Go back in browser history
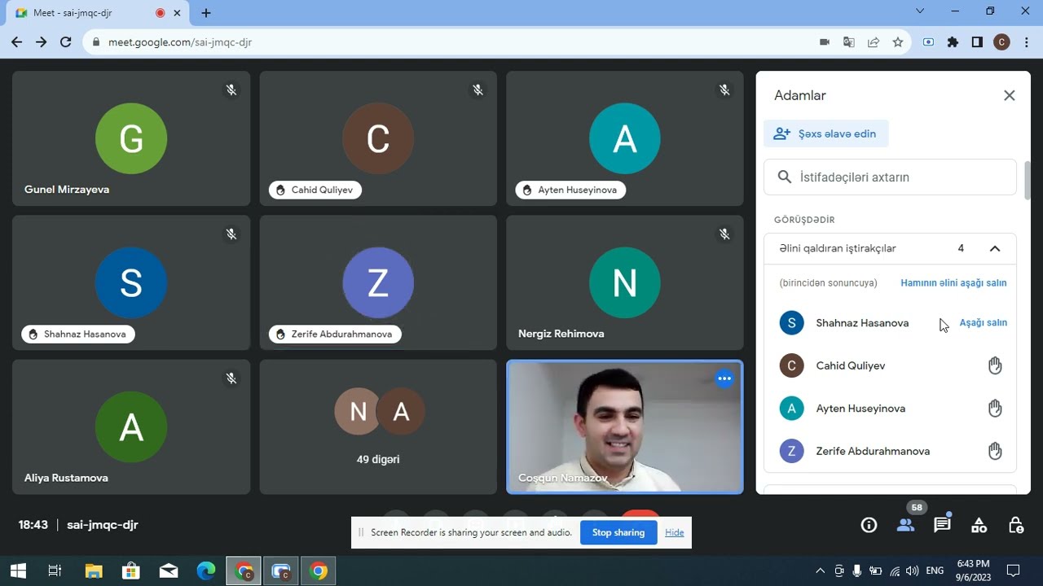1043x586 pixels. click(x=17, y=42)
